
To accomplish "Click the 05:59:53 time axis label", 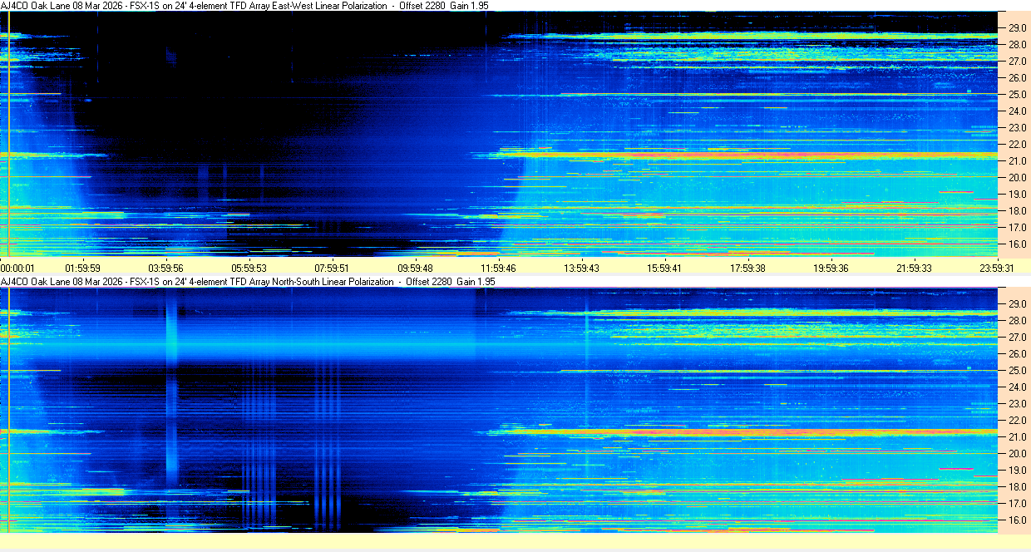I will (x=249, y=268).
